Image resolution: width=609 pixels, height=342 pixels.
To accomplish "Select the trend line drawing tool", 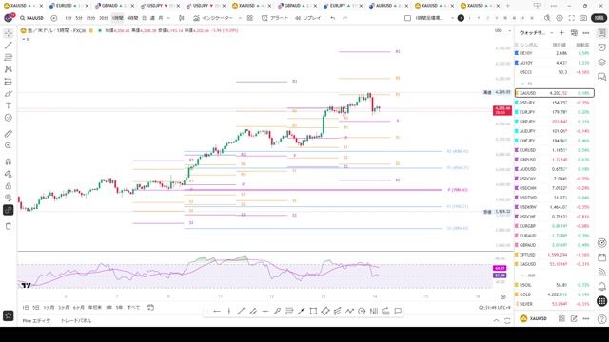I will [x=9, y=46].
